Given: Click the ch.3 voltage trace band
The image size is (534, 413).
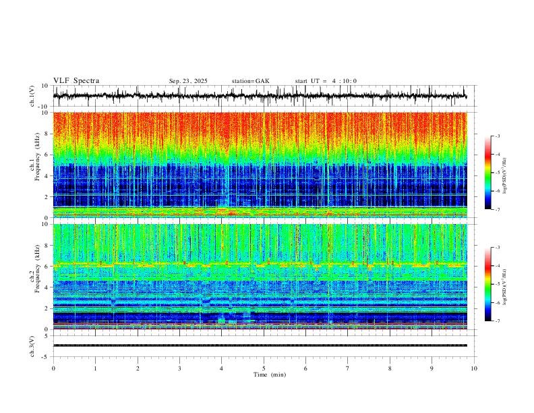Looking at the screenshot, I should [x=260, y=346].
